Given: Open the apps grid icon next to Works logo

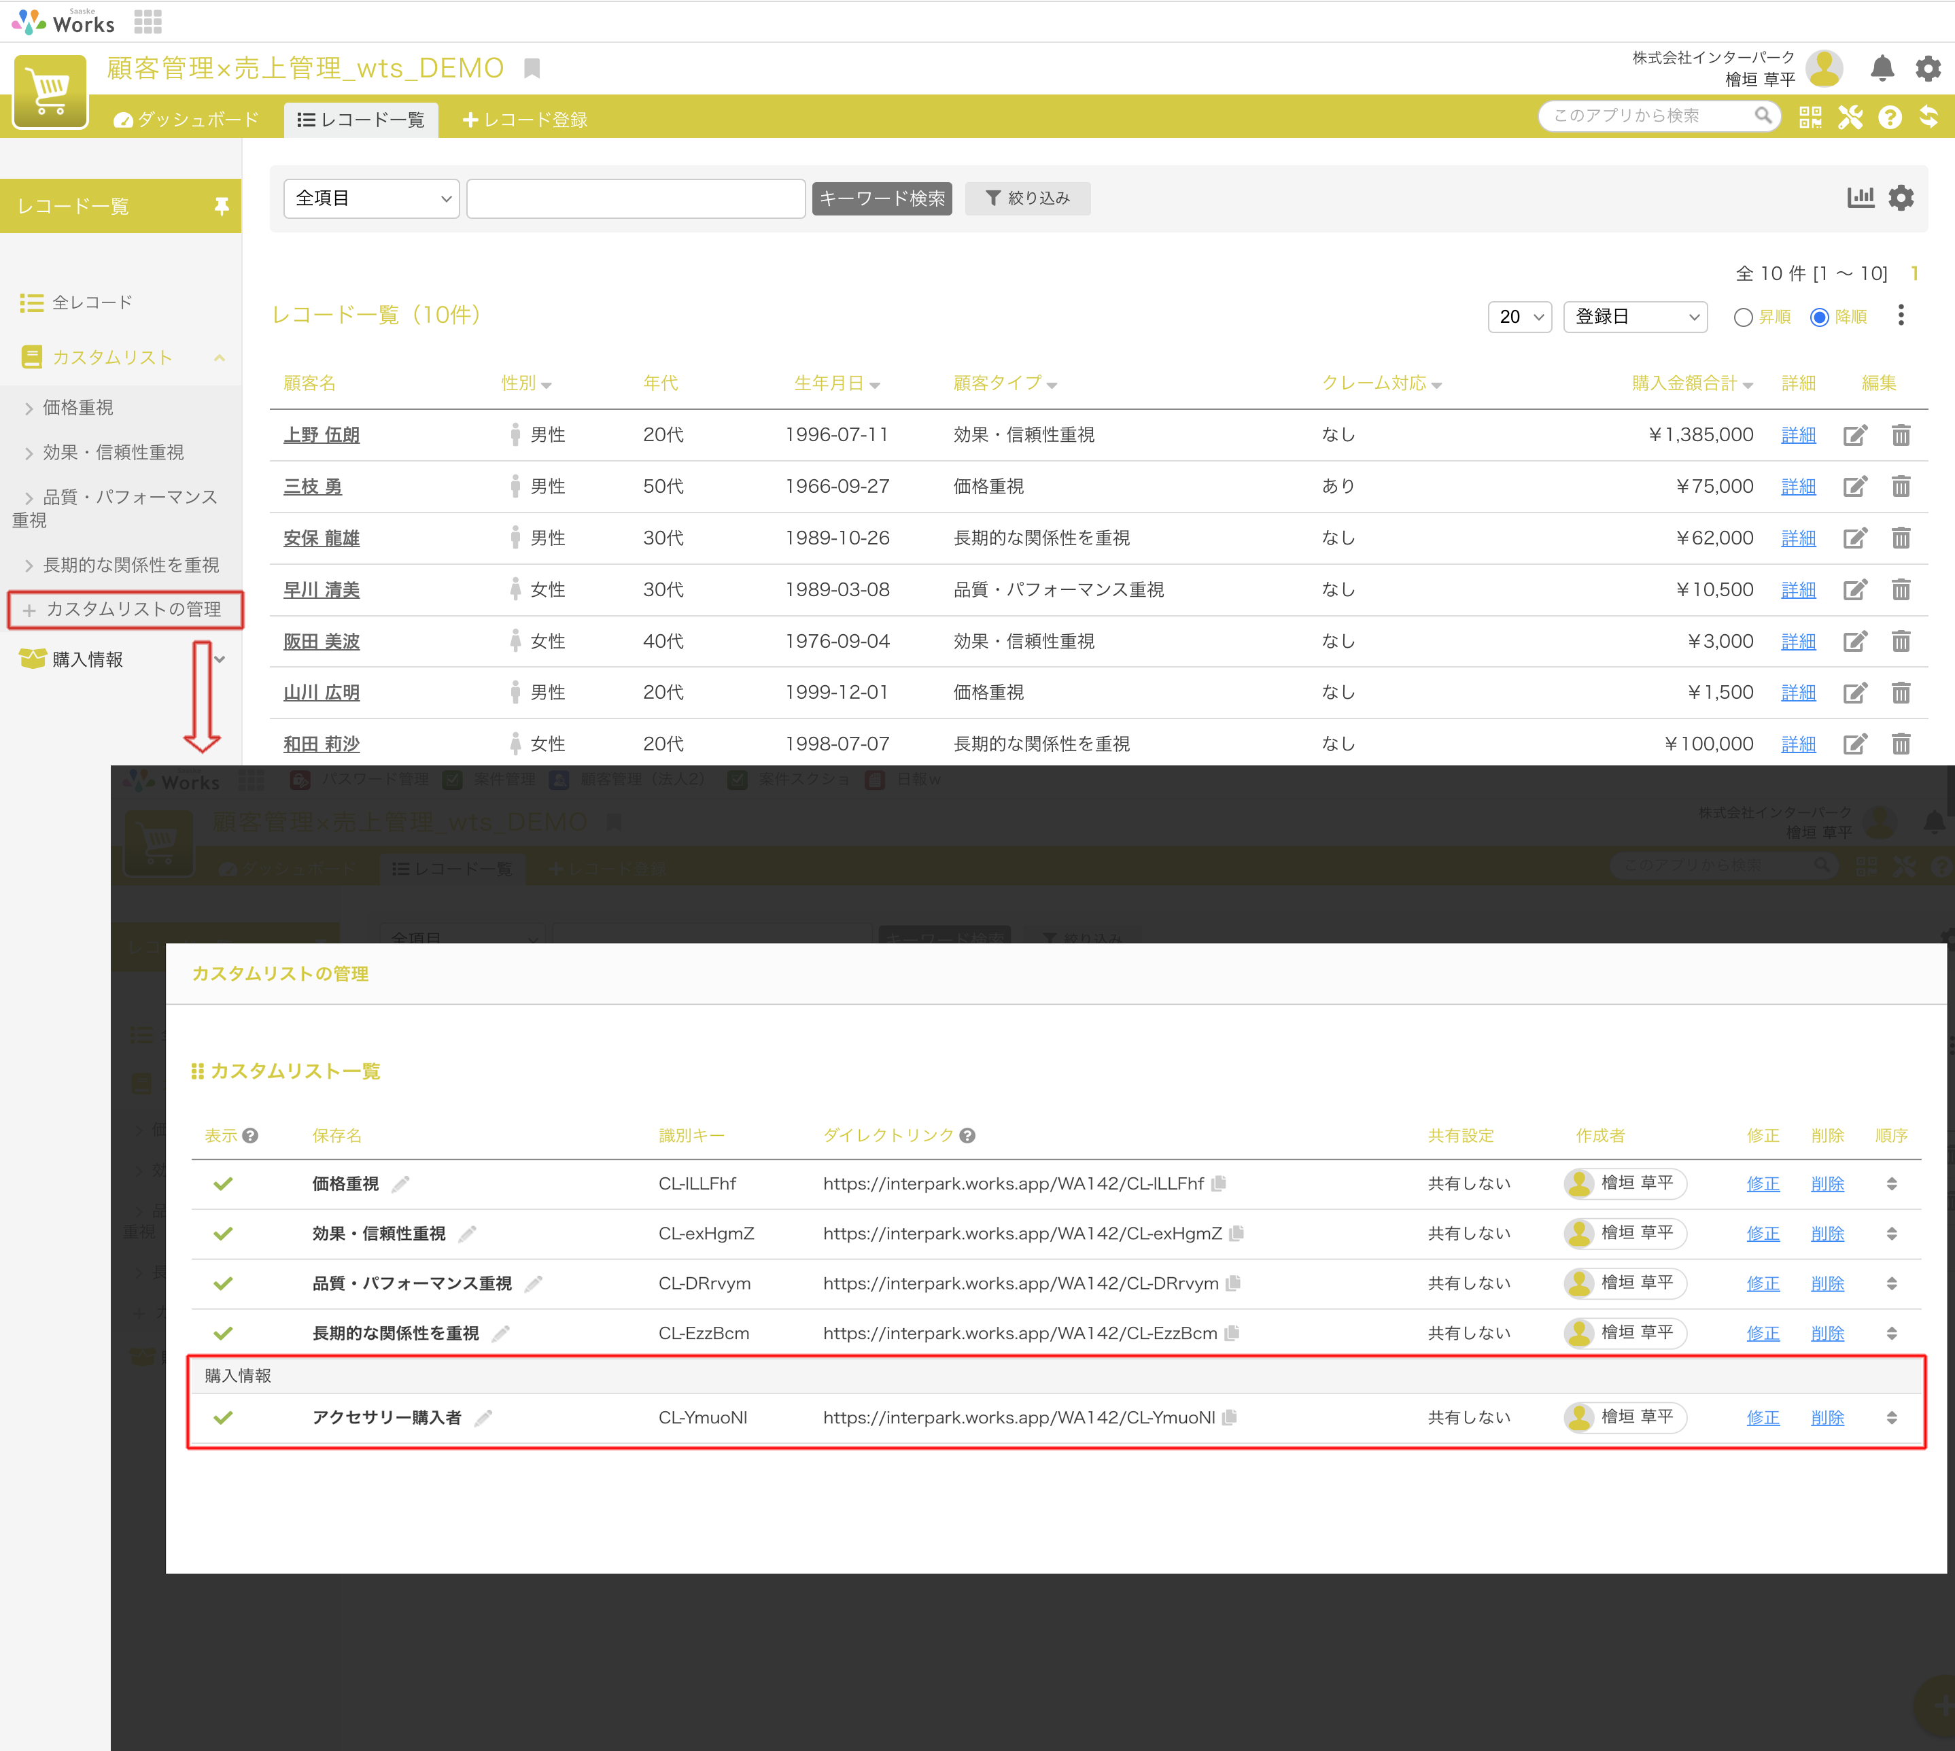Looking at the screenshot, I should pos(148,21).
